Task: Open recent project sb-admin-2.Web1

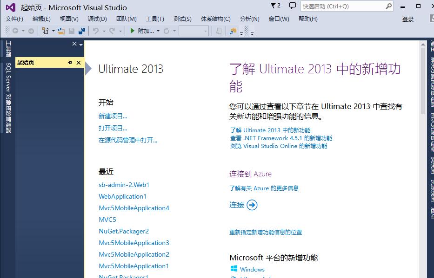Action: [x=124, y=185]
